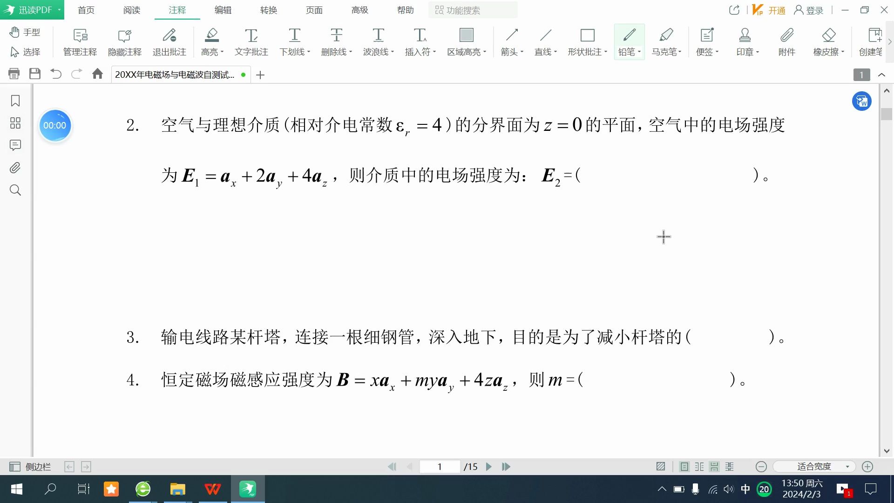This screenshot has width=894, height=503.
Task: Open Shape Annotation dropdown arrow
Action: (606, 52)
